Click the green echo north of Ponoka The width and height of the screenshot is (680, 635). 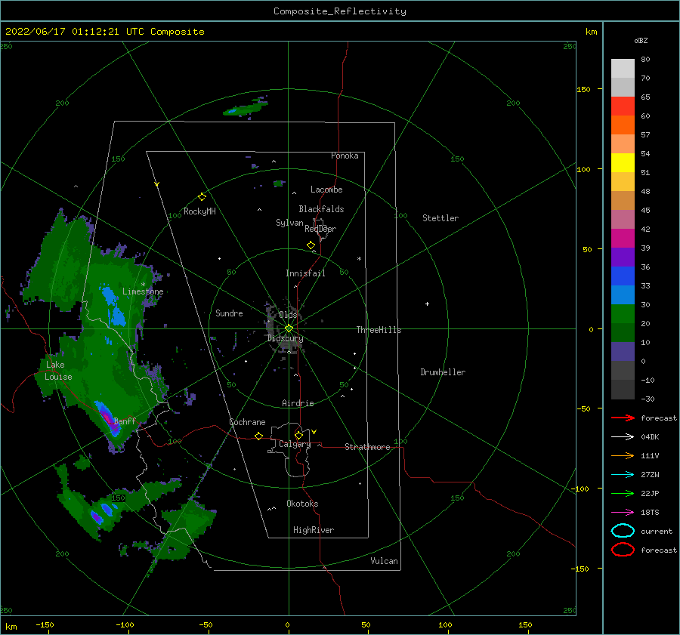(246, 107)
